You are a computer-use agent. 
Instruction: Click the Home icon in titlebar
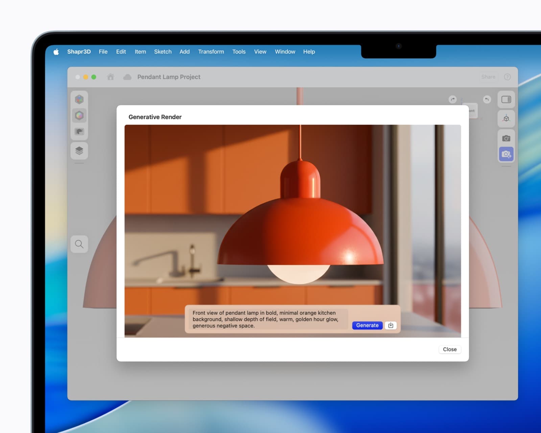tap(111, 77)
